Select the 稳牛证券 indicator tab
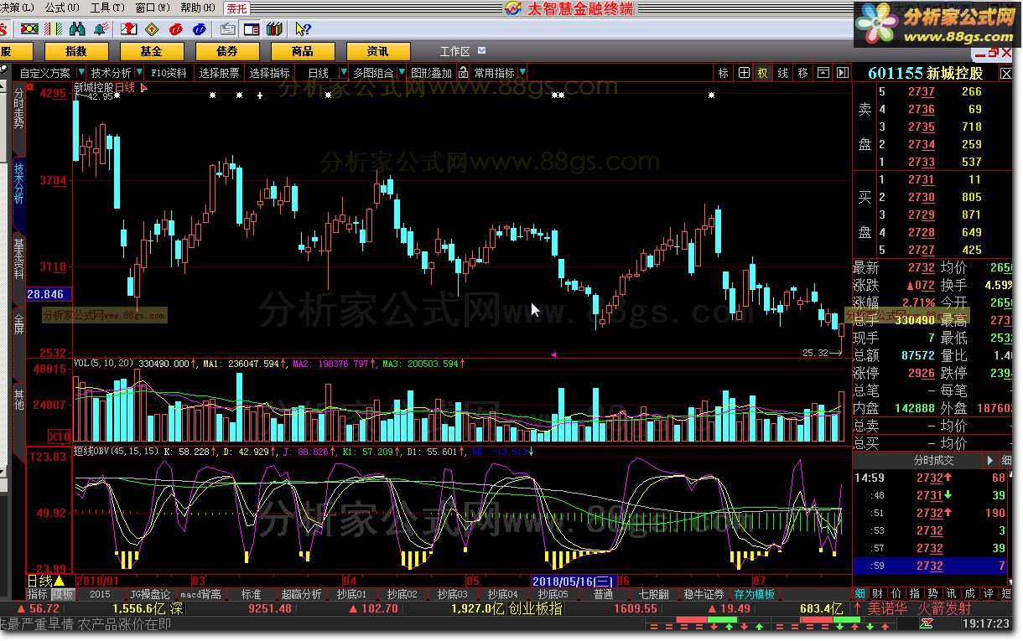 (702, 594)
